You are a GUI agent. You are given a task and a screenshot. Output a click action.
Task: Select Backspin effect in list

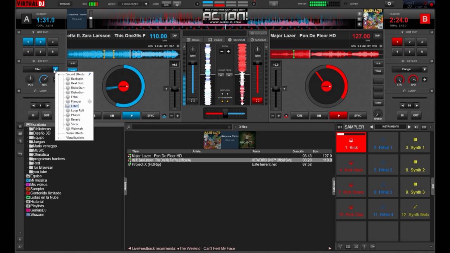click(77, 79)
